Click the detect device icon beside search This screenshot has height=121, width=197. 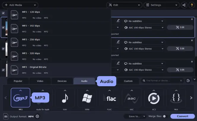click(188, 81)
